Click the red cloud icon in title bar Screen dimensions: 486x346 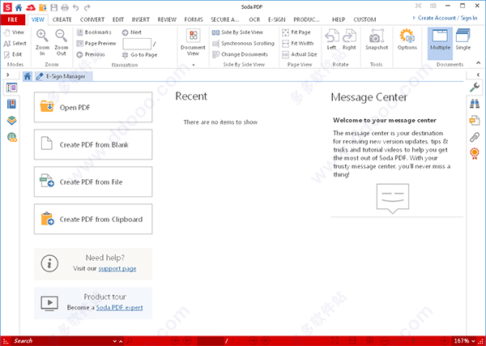(x=31, y=7)
